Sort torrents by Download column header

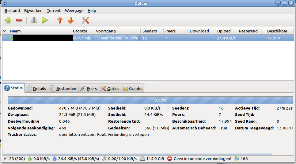201,31
